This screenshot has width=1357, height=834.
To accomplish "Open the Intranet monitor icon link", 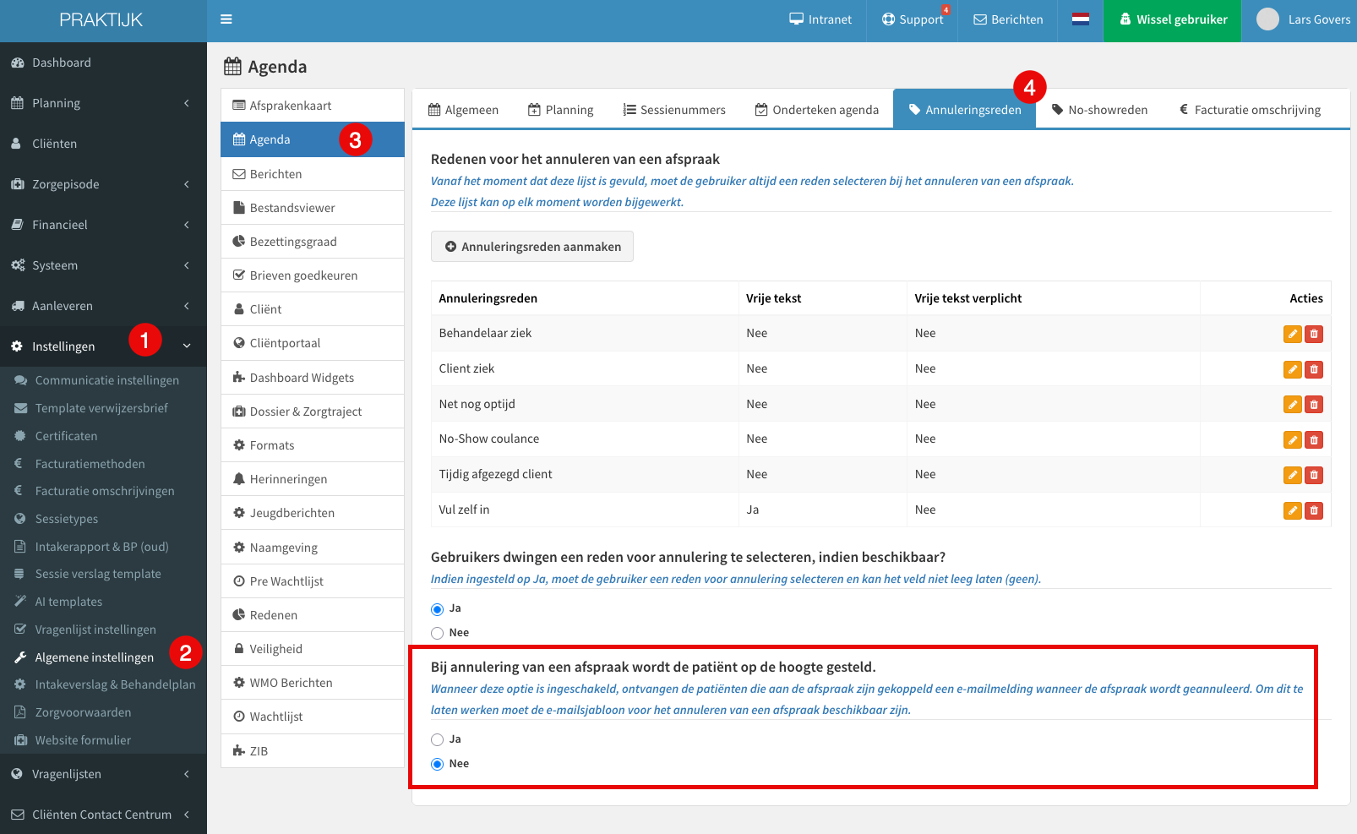I will pos(820,19).
